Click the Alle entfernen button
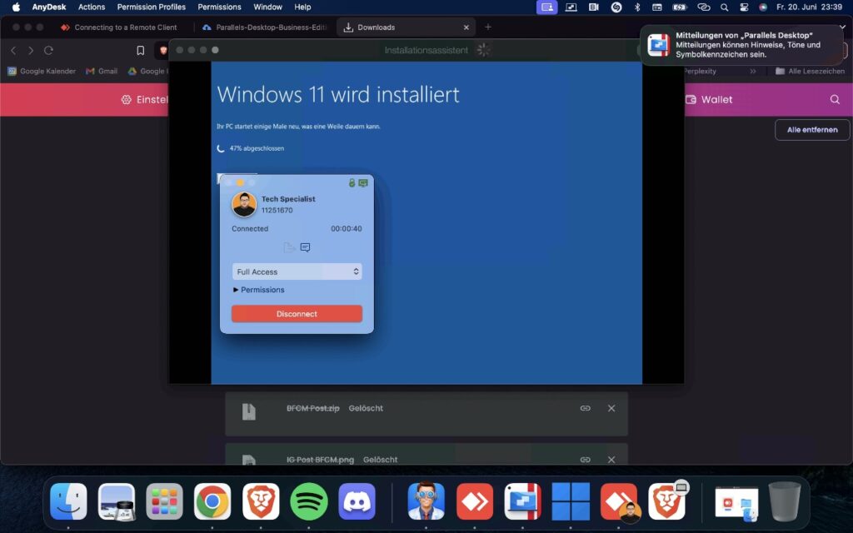The width and height of the screenshot is (853, 533). point(812,130)
